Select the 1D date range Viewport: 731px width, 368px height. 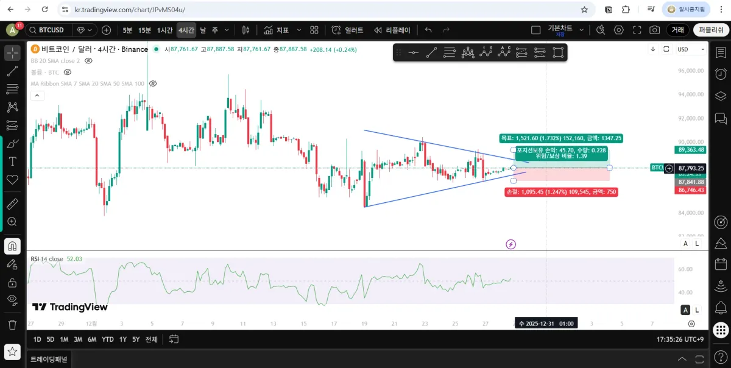click(x=37, y=339)
